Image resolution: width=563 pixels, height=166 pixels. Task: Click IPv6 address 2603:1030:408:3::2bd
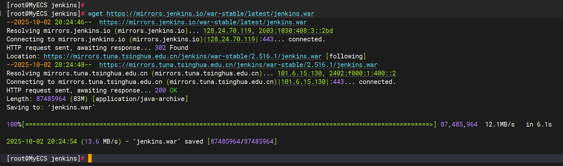[296, 31]
